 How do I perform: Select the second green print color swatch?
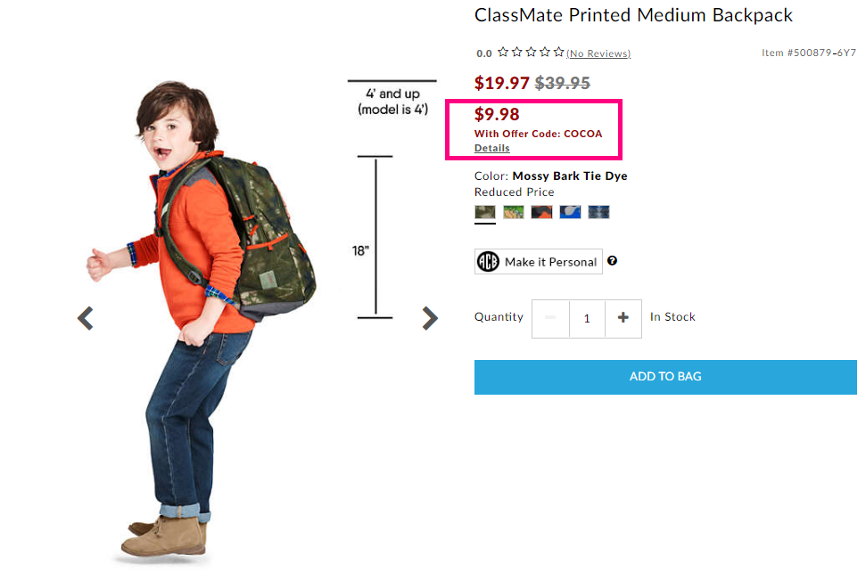(x=514, y=212)
